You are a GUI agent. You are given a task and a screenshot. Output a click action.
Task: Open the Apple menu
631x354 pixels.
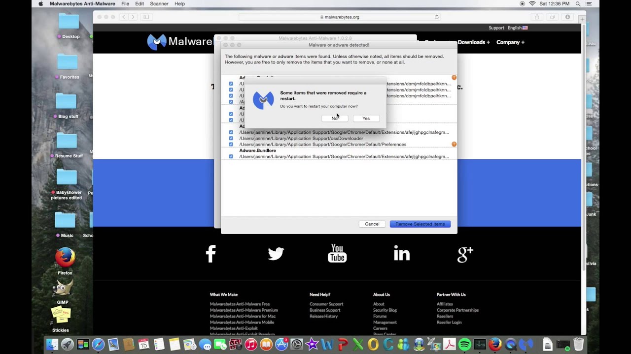(40, 3)
